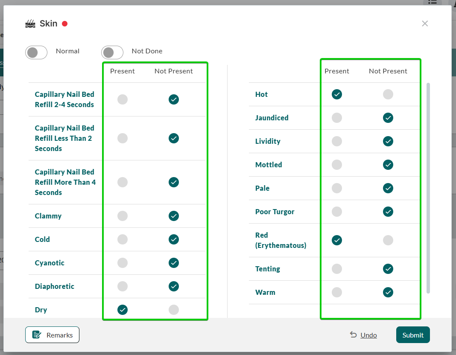
Task: Mark Warm as Present
Action: click(x=337, y=292)
